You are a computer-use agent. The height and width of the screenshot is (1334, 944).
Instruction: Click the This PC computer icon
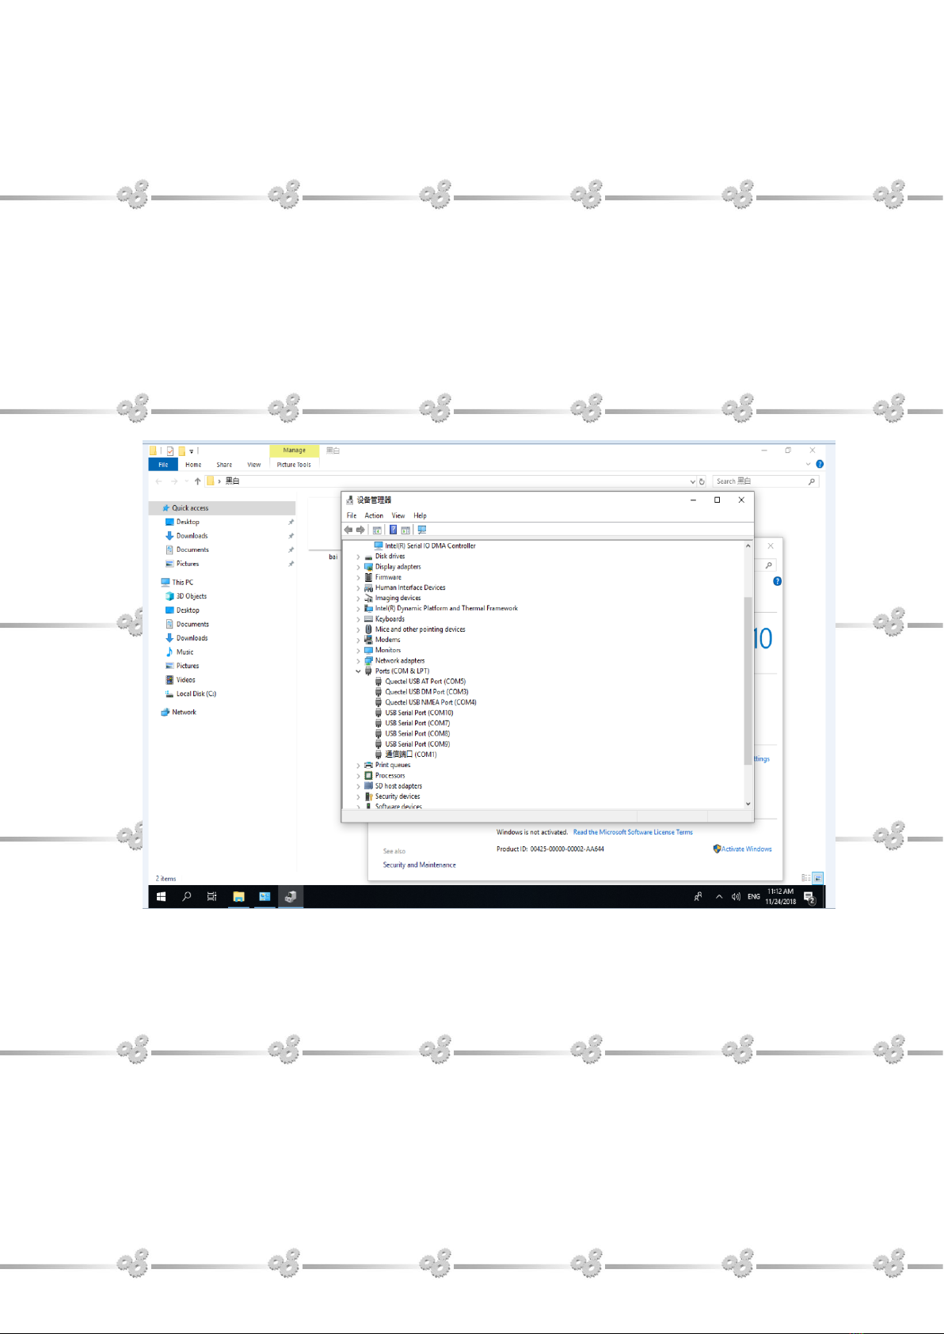click(166, 582)
